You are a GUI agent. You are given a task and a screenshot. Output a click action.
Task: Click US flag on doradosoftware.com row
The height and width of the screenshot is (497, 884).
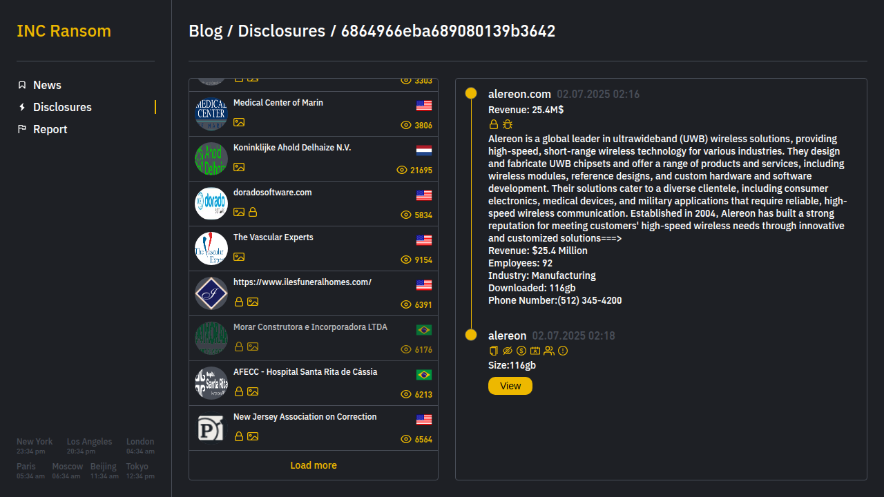click(x=424, y=195)
